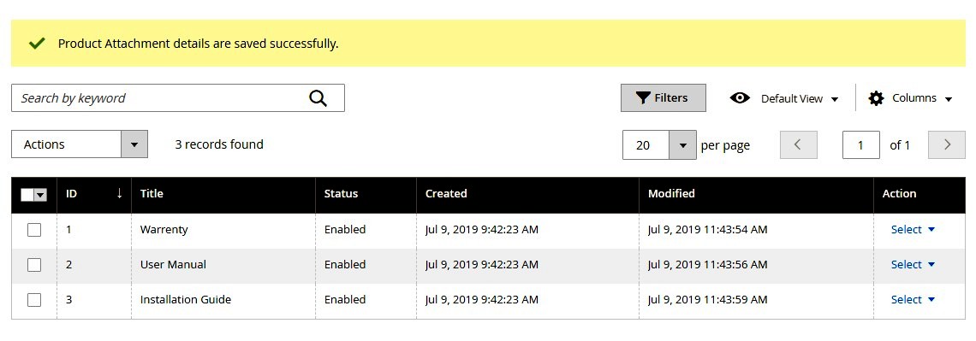Click the funnel icon on Filters
Viewport: 976px width, 341px height.
tap(642, 98)
